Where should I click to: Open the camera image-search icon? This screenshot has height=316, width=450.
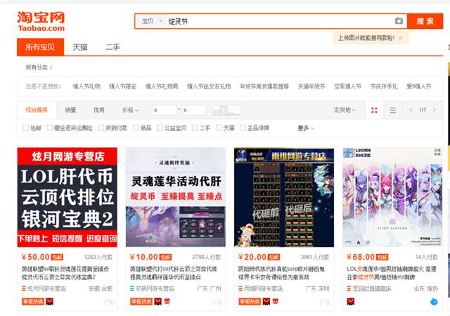(x=399, y=21)
